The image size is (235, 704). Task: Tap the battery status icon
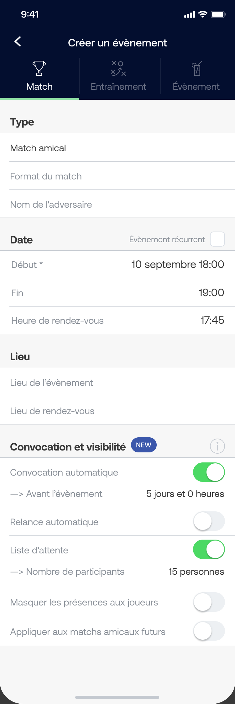click(218, 14)
